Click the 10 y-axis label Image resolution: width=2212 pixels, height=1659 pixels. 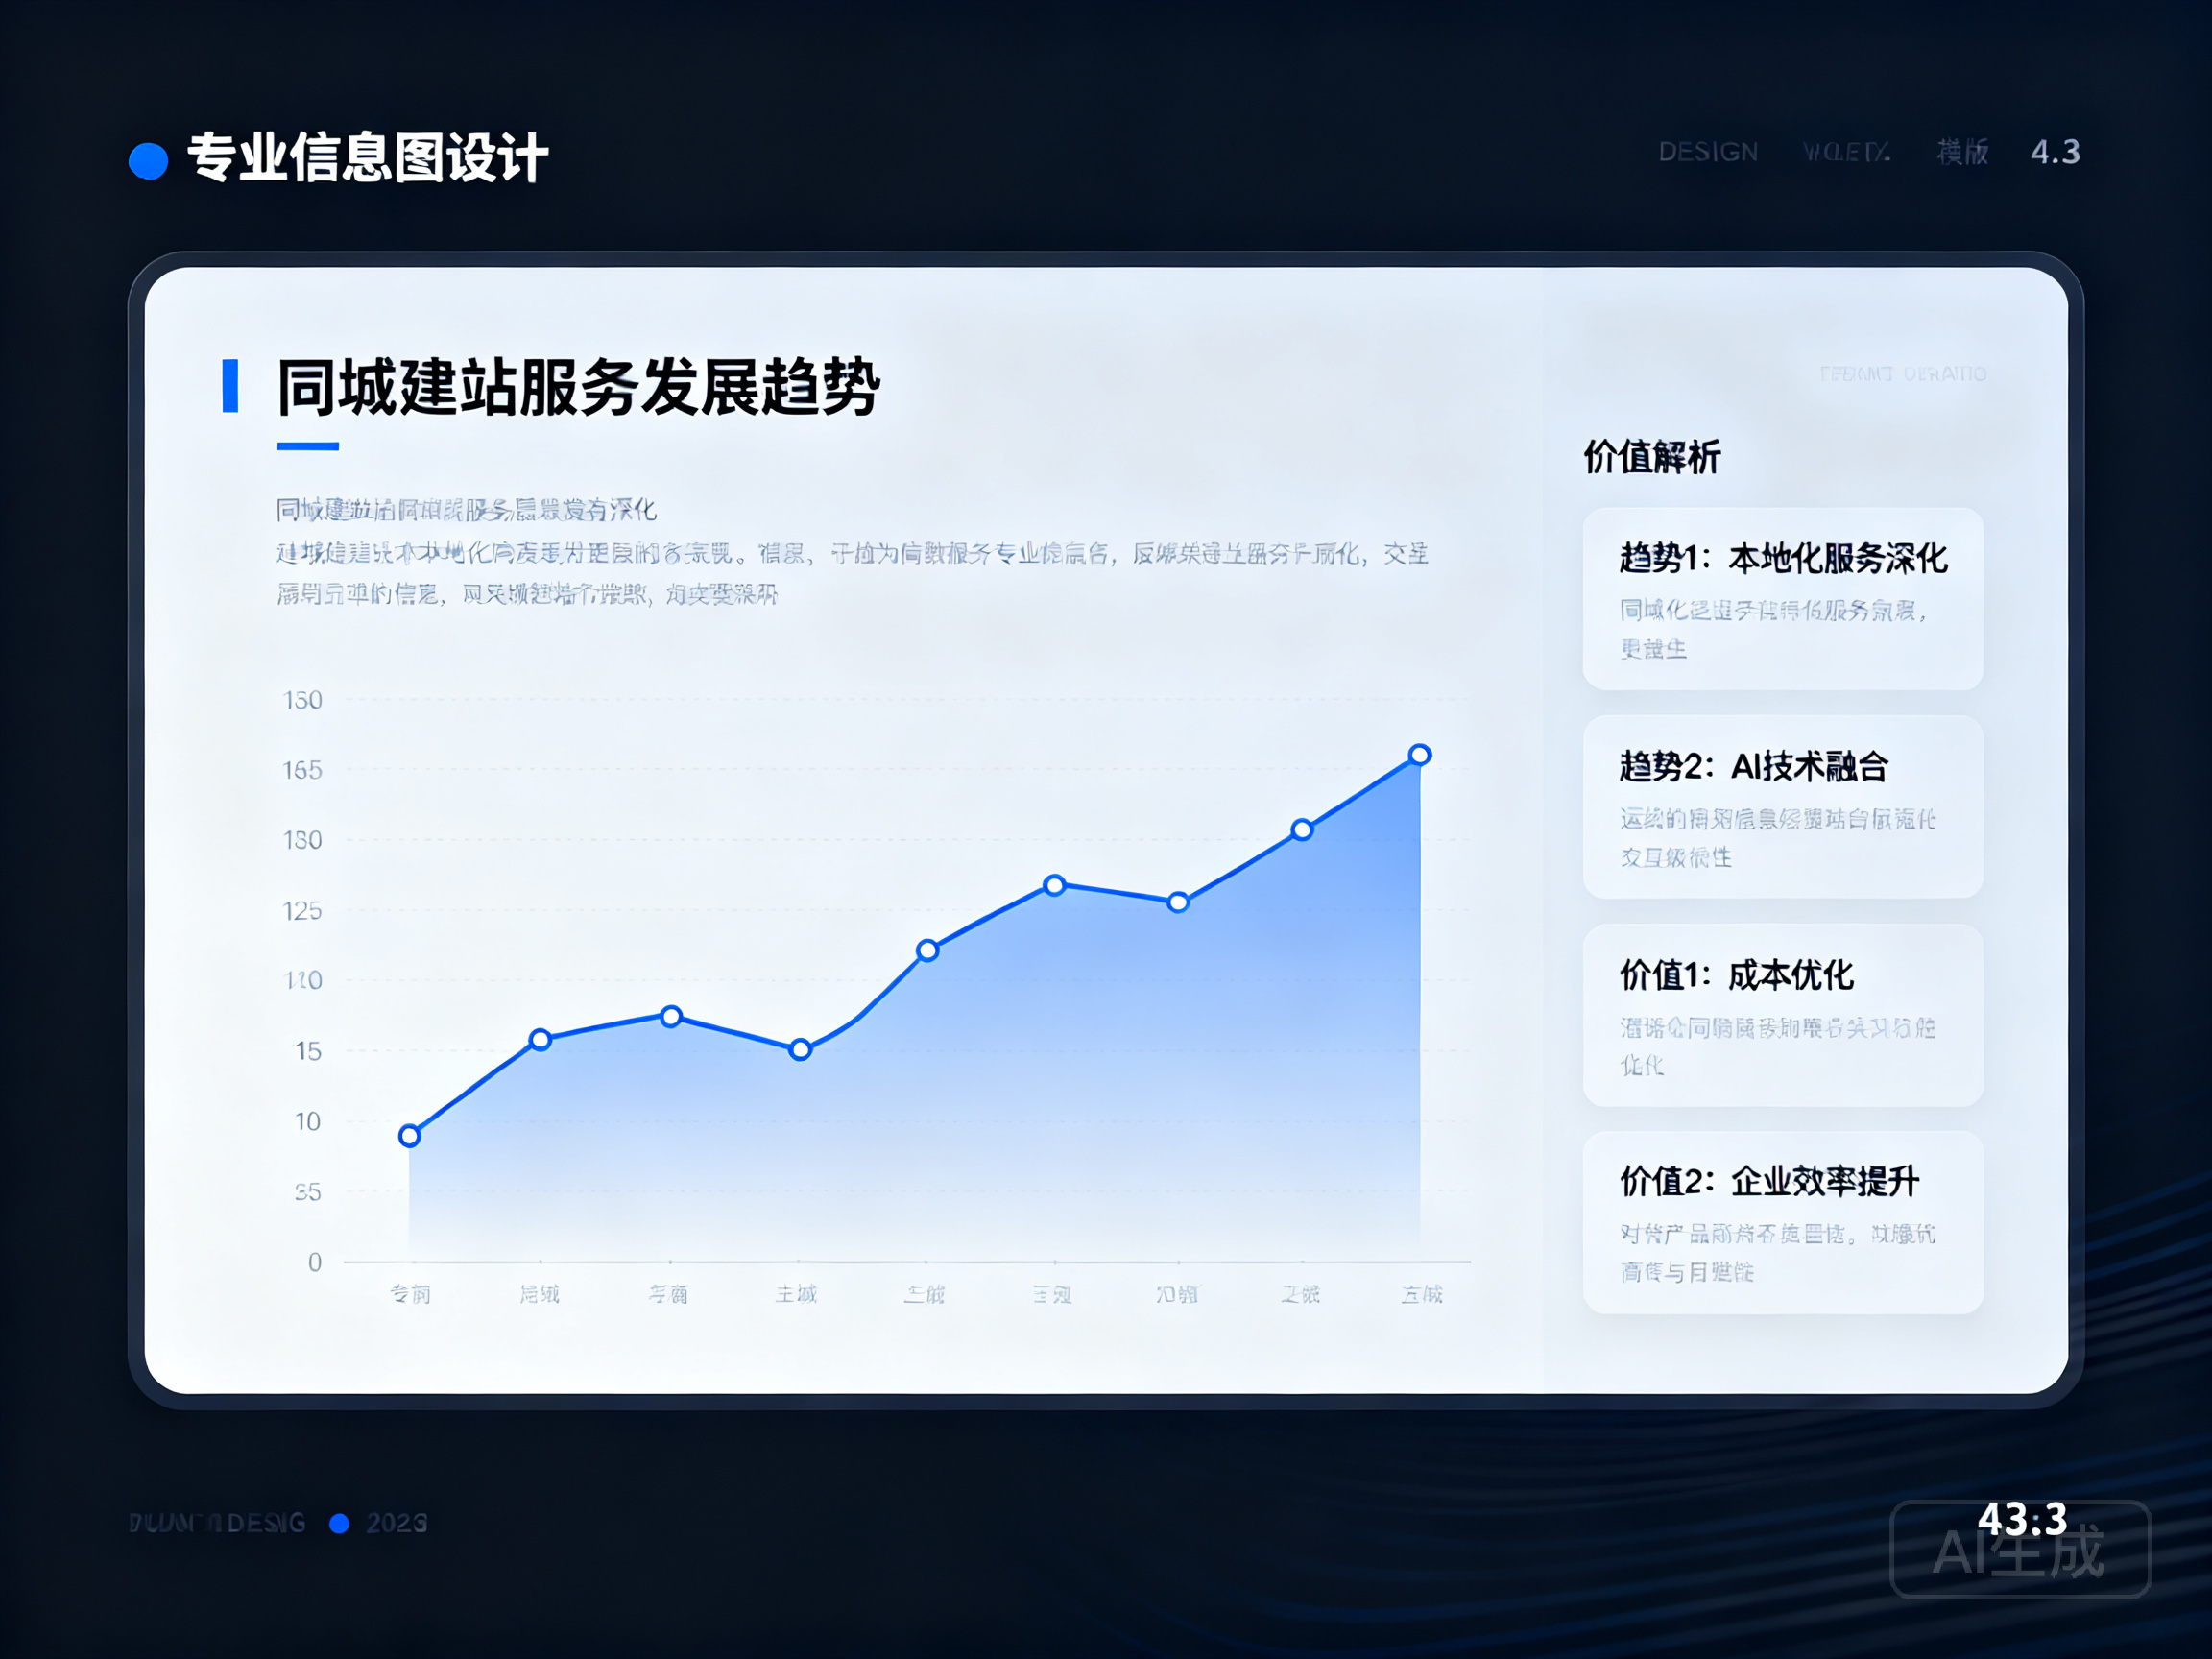tap(307, 1122)
